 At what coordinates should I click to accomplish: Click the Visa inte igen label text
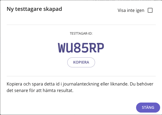(x=131, y=11)
